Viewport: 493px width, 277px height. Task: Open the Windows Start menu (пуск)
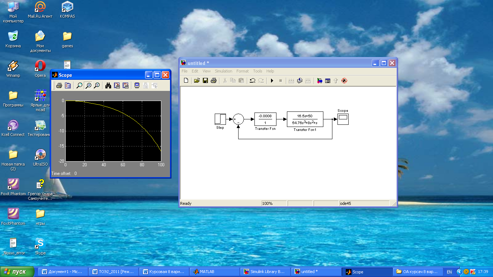pos(17,272)
